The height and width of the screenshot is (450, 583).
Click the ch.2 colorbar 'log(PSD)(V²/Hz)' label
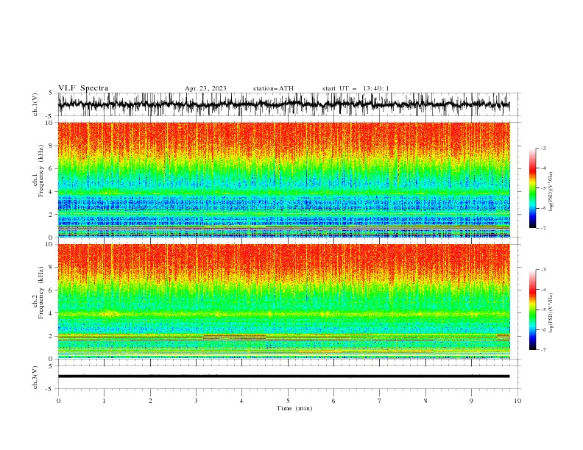[x=551, y=313]
